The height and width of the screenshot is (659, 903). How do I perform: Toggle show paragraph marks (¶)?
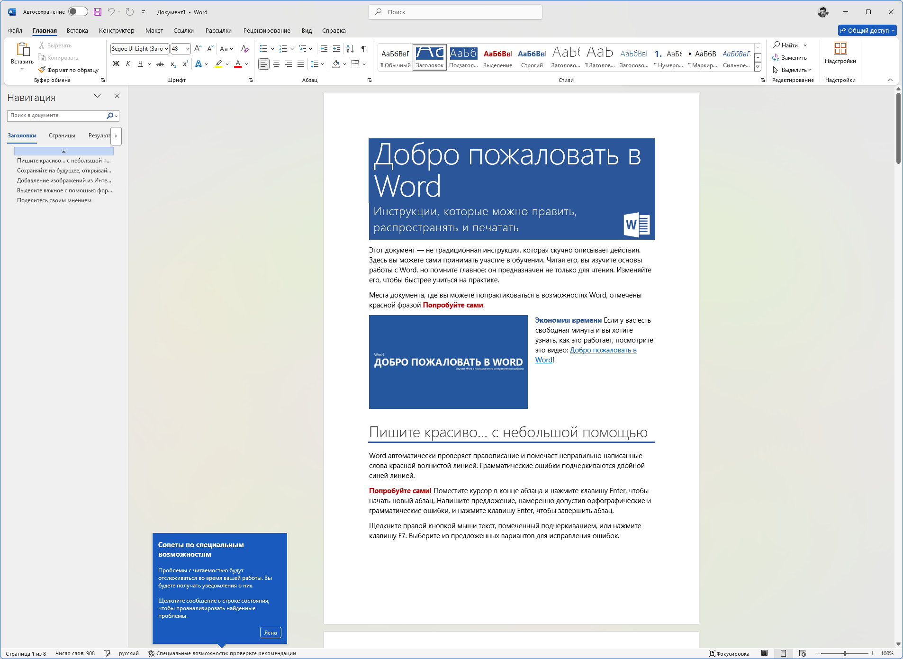tap(364, 49)
